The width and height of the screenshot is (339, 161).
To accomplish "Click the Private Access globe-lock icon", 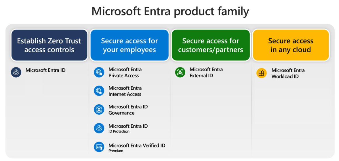I will pos(99,72).
